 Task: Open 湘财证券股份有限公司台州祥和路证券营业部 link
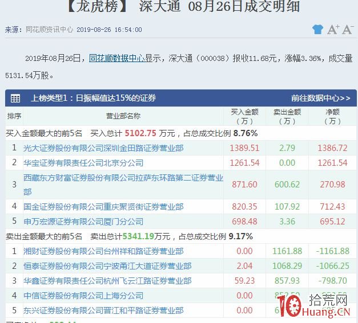click(103, 251)
